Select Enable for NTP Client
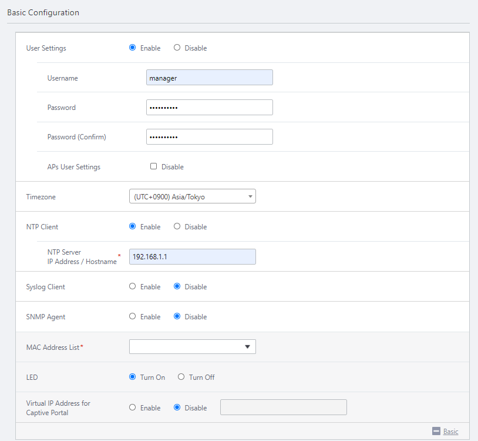The width and height of the screenshot is (478, 441). tap(133, 226)
